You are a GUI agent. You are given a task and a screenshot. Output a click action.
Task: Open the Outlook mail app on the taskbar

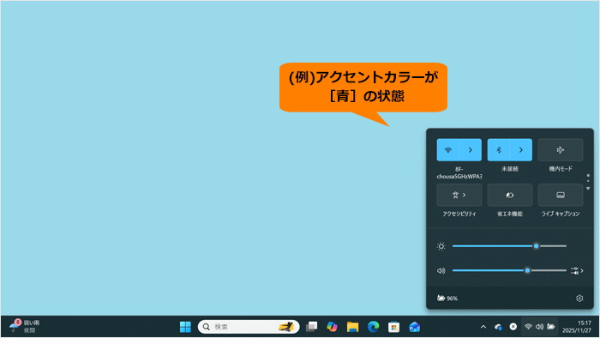tap(414, 327)
